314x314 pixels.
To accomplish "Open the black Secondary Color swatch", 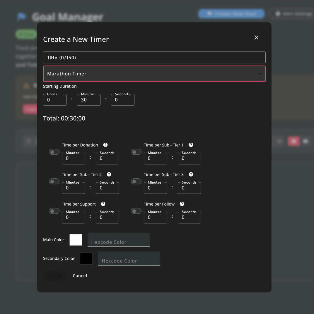I will point(86,258).
